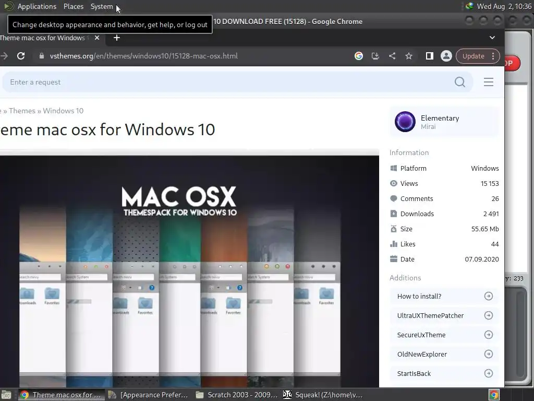
Task: Reload the page in Chrome
Action: pyautogui.click(x=21, y=56)
